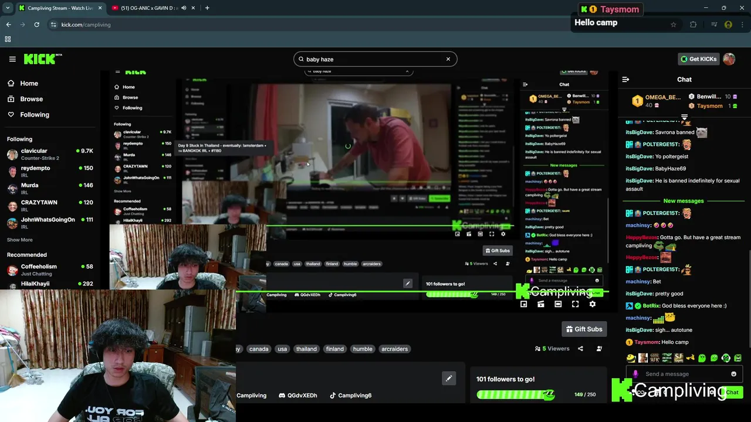
Task: Click the '149 / 250' follower goal count
Action: [x=585, y=394]
